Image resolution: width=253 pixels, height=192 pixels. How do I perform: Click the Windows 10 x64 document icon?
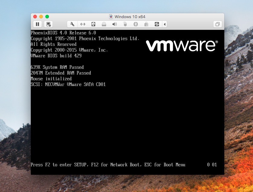click(x=111, y=17)
